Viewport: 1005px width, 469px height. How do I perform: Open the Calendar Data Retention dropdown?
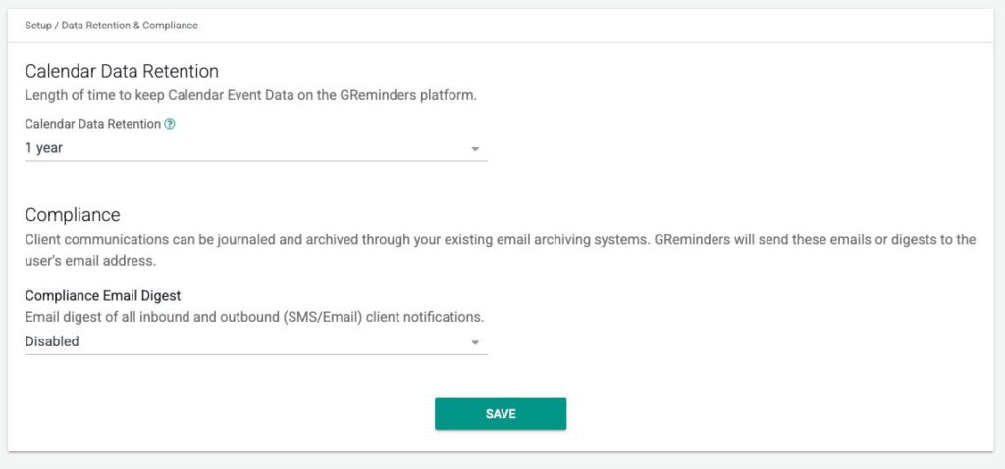click(255, 148)
